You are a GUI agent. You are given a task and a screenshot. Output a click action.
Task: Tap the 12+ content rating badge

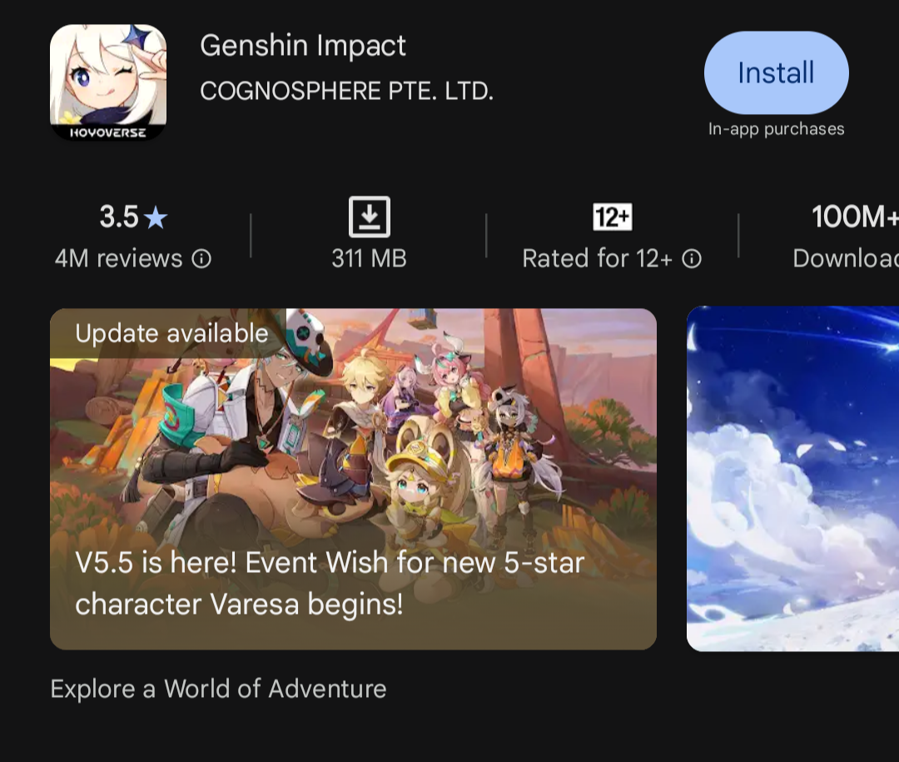(613, 217)
